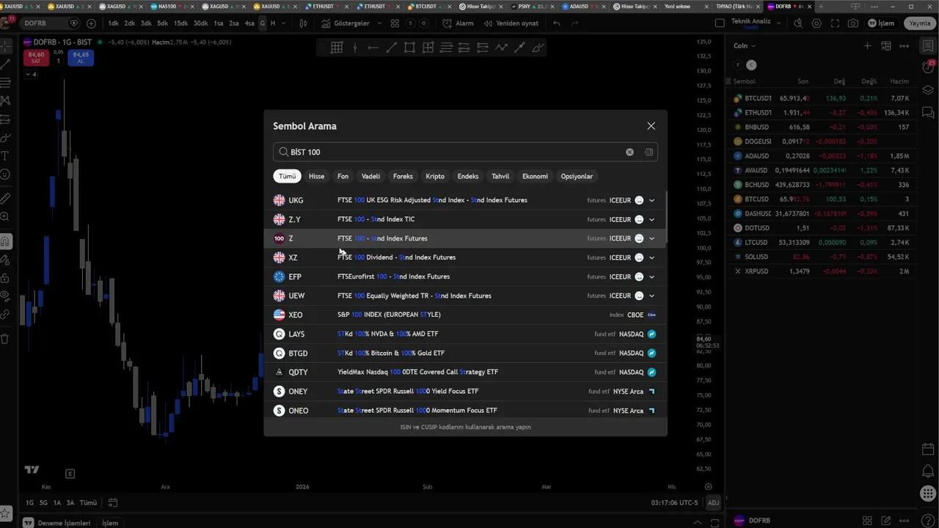This screenshot has height=528, width=939.
Task: Expand the UEW Equally Weighted TR row
Action: point(651,296)
